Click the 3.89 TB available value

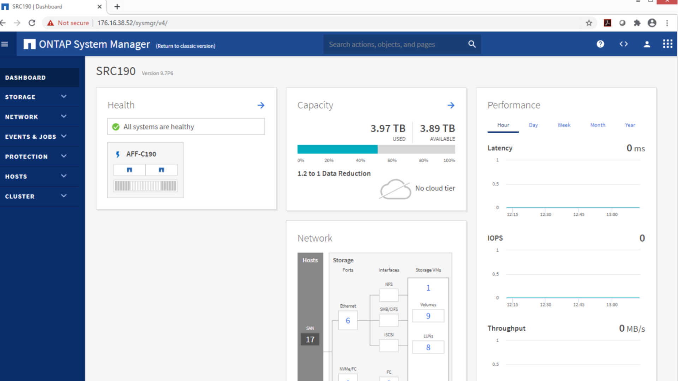[x=438, y=128]
